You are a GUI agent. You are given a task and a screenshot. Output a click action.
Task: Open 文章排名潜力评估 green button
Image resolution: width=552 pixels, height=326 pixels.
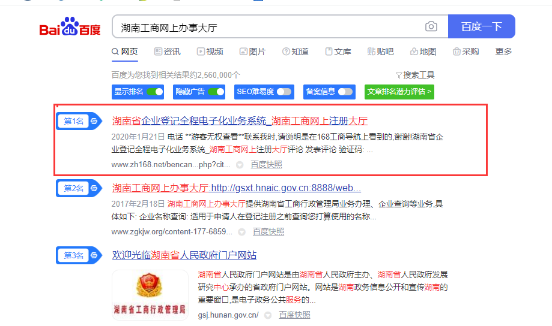coord(399,92)
